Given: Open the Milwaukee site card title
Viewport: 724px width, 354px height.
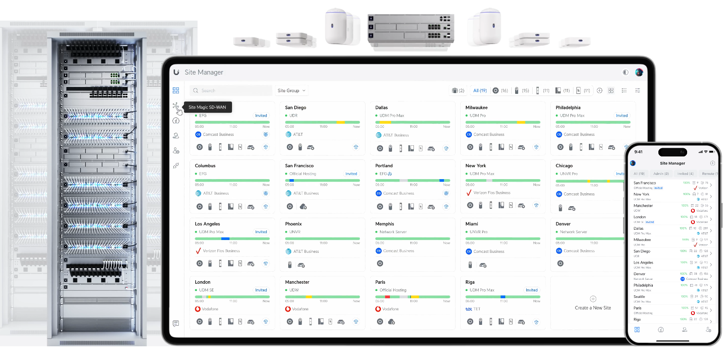Looking at the screenshot, I should 477,108.
